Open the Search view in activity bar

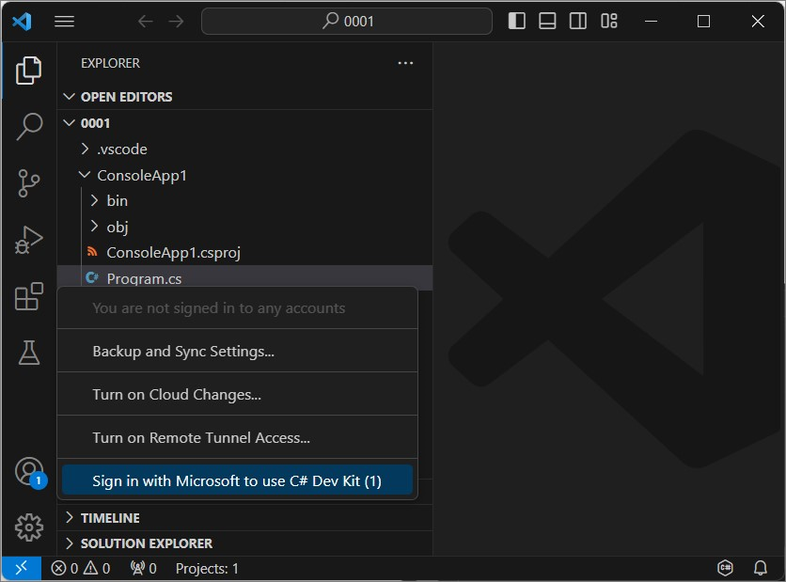[28, 126]
